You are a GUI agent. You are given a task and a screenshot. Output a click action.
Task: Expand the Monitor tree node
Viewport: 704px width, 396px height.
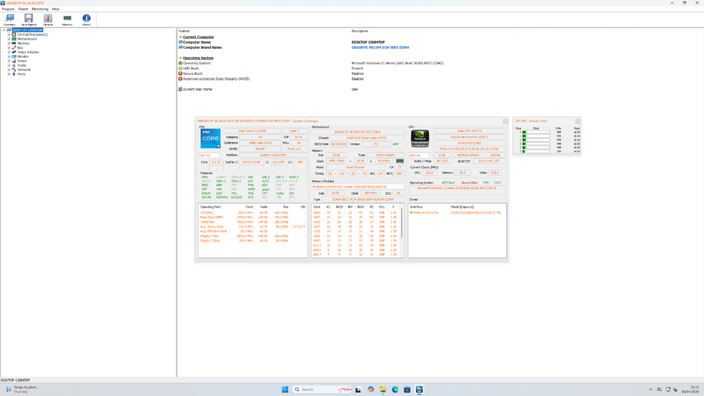[x=8, y=56]
